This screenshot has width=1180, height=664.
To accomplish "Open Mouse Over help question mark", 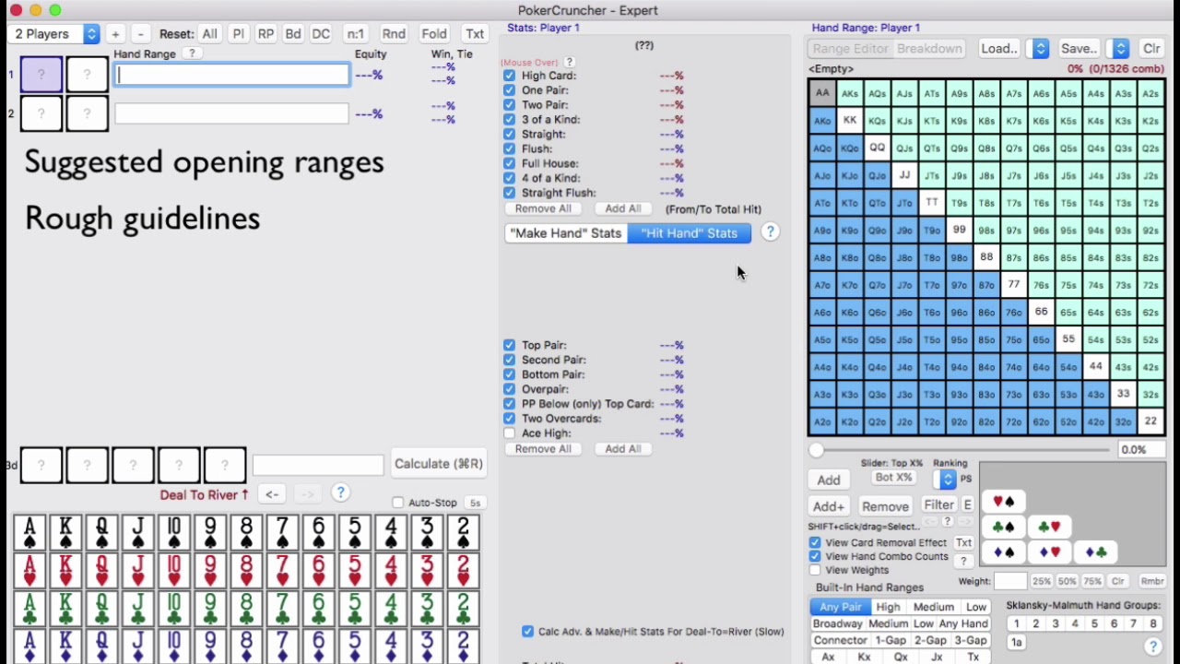I will pos(569,62).
